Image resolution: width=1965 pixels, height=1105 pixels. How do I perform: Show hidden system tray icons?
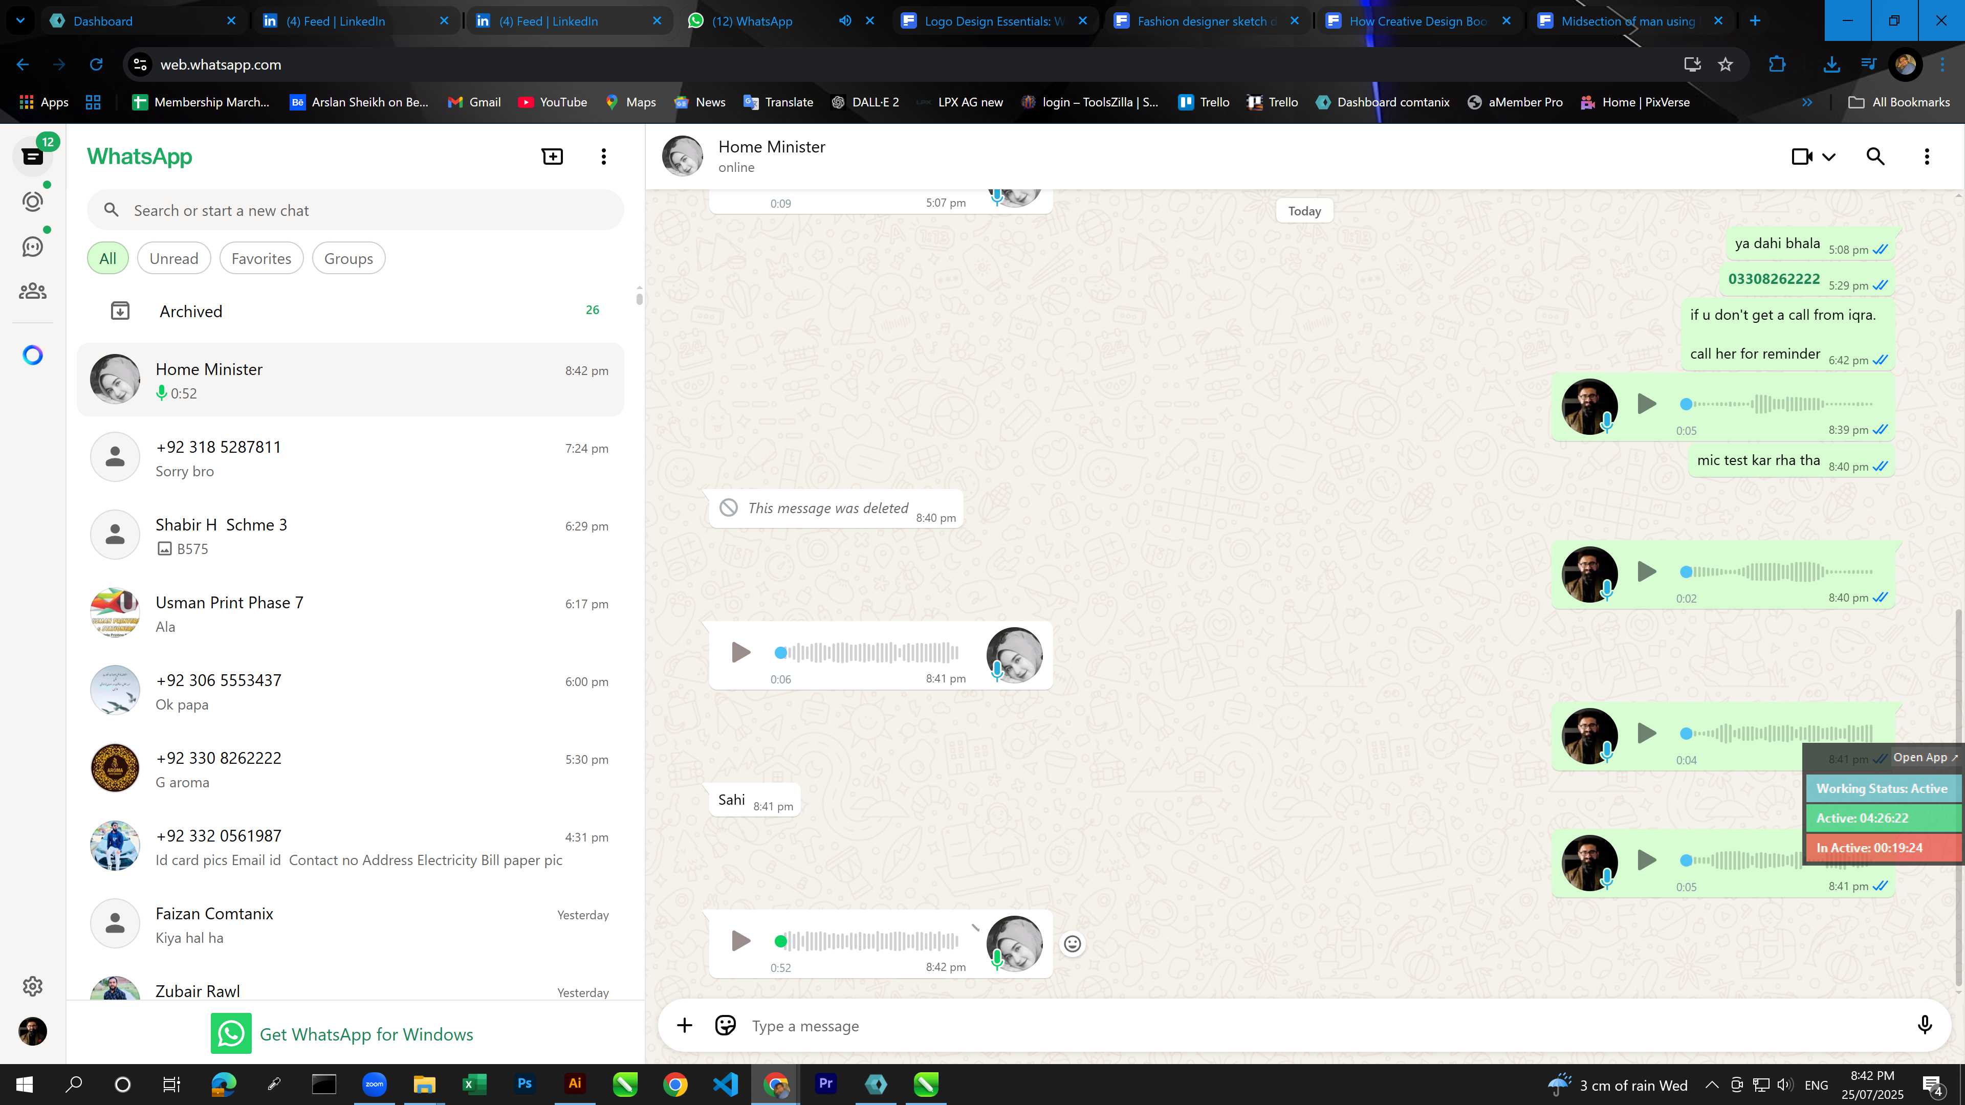[x=1711, y=1085]
